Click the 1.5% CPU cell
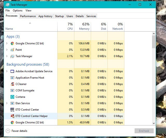The width and height of the screenshot is (166, 138). [66, 122]
